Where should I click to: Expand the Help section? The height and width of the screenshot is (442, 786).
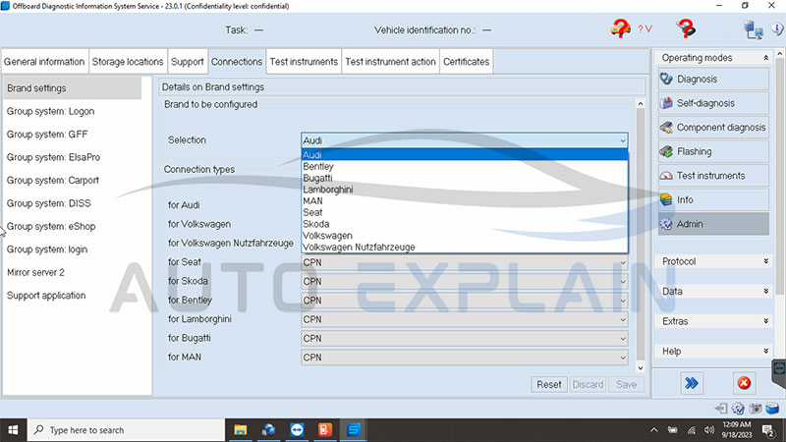766,352
